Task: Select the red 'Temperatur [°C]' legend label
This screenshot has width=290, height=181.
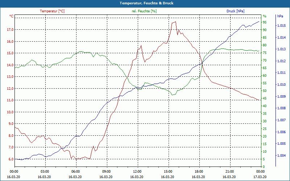Action: [x=52, y=11]
